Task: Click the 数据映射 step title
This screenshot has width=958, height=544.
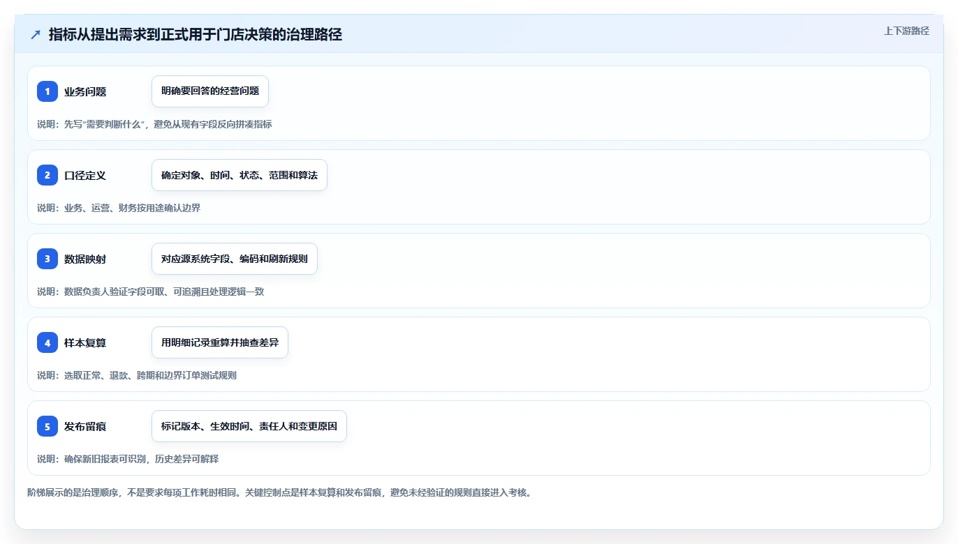Action: pyautogui.click(x=85, y=259)
